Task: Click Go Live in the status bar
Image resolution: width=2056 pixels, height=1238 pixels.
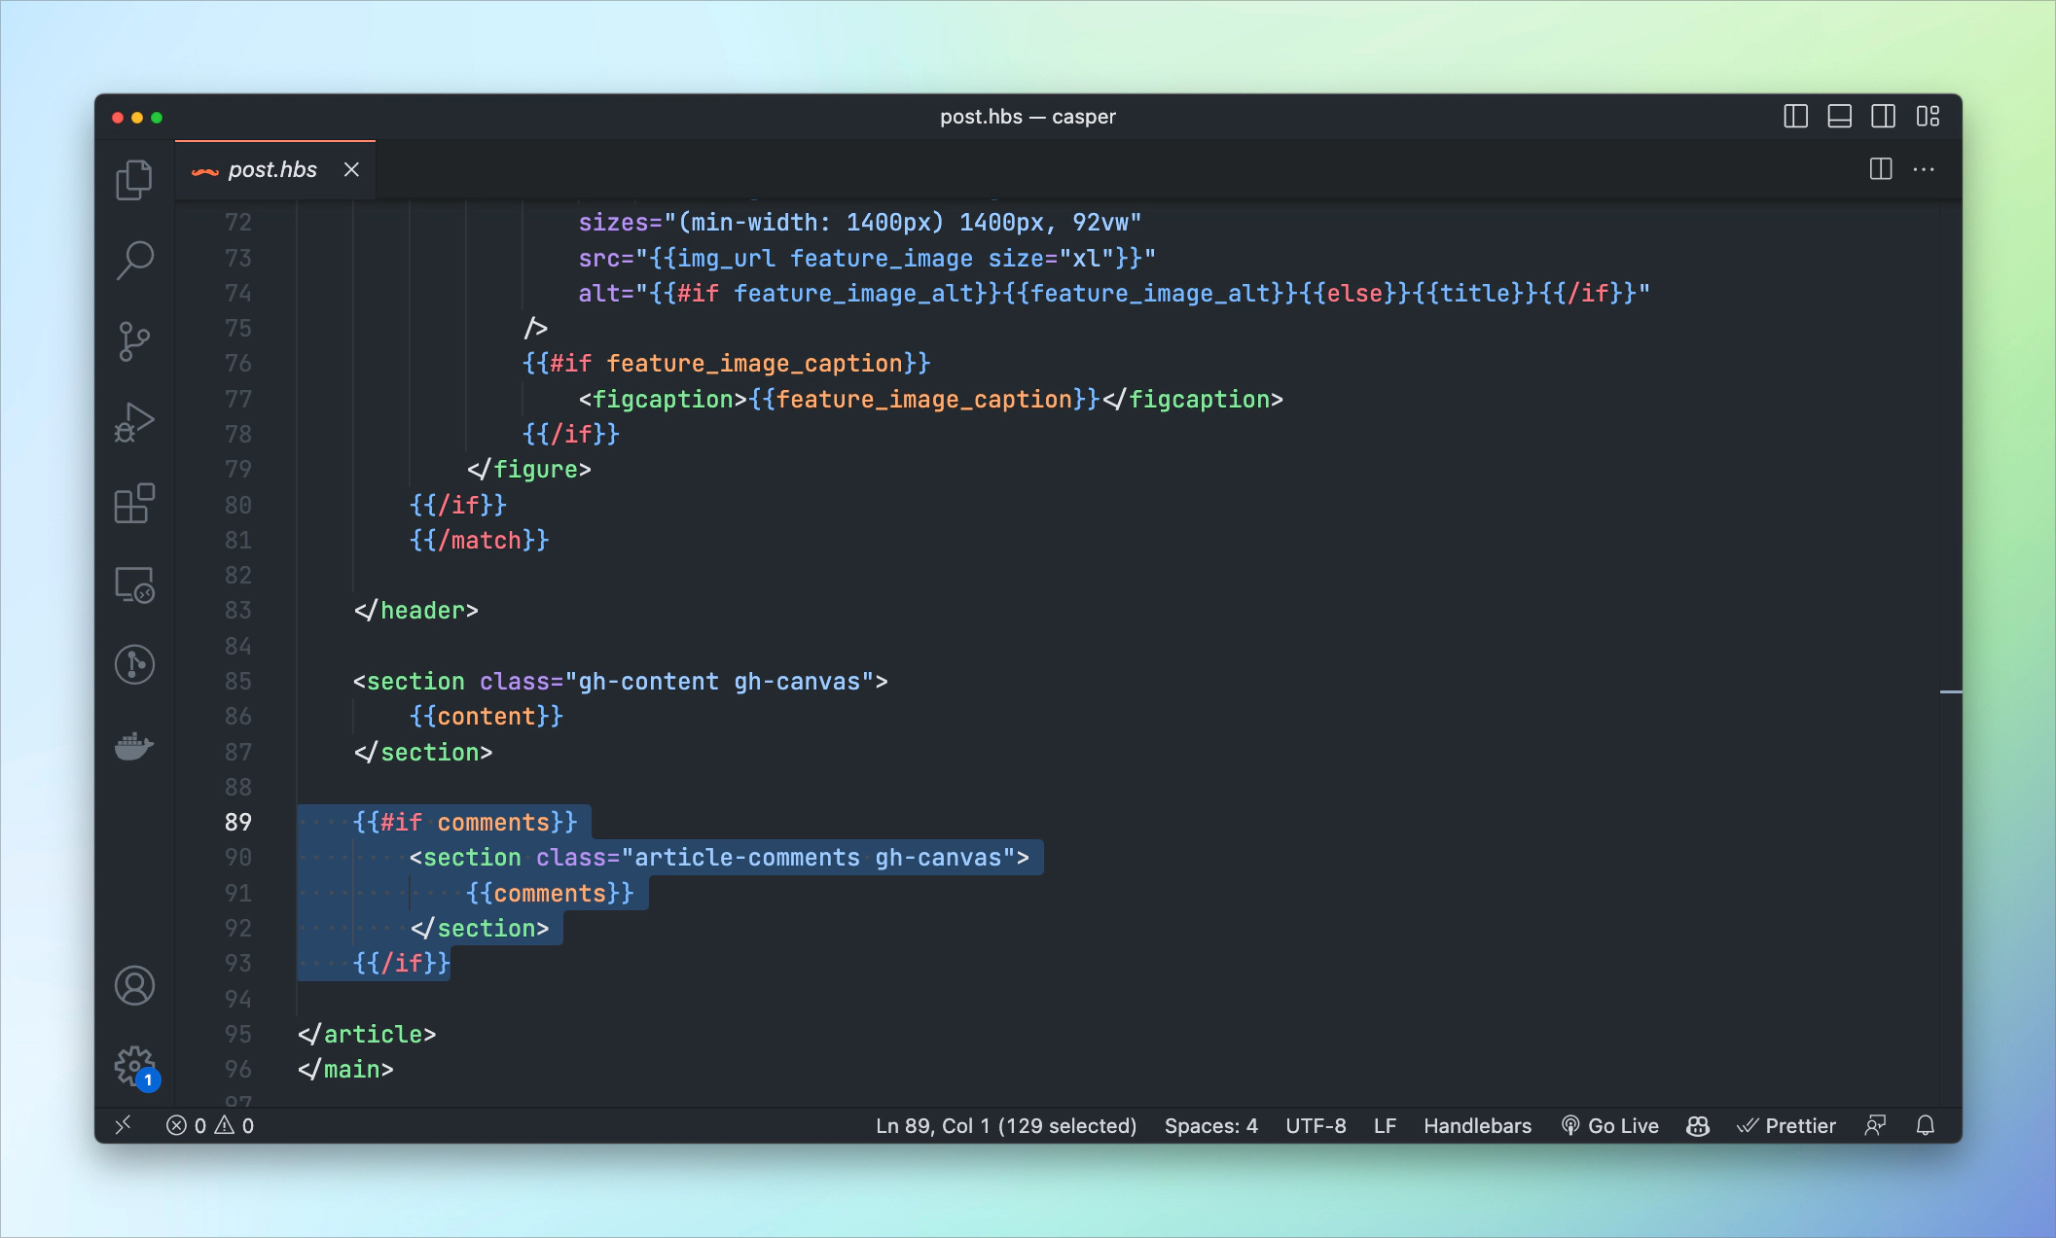Action: pyautogui.click(x=1610, y=1125)
